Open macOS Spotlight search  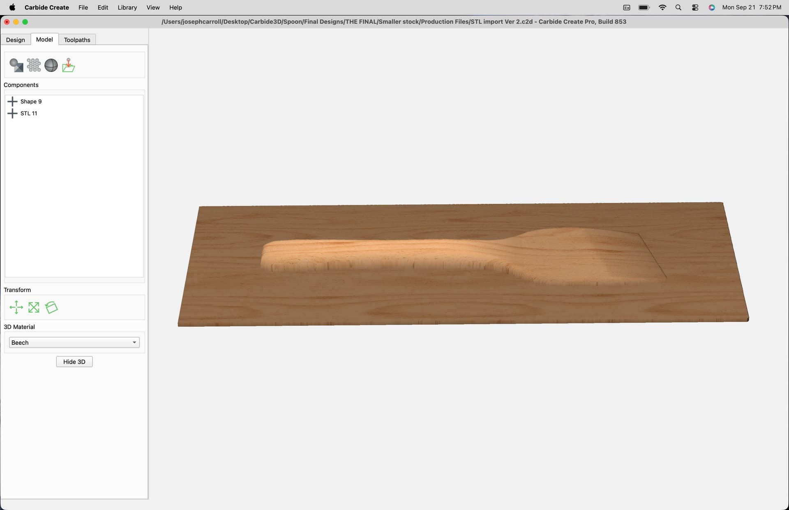678,7
